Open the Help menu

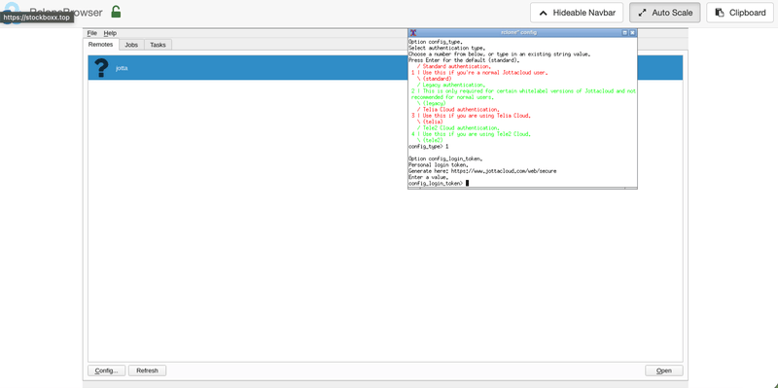[110, 33]
